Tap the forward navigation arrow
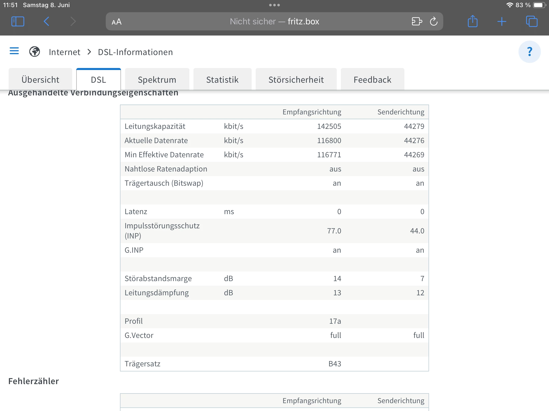Viewport: 549px width, 411px height. [73, 22]
